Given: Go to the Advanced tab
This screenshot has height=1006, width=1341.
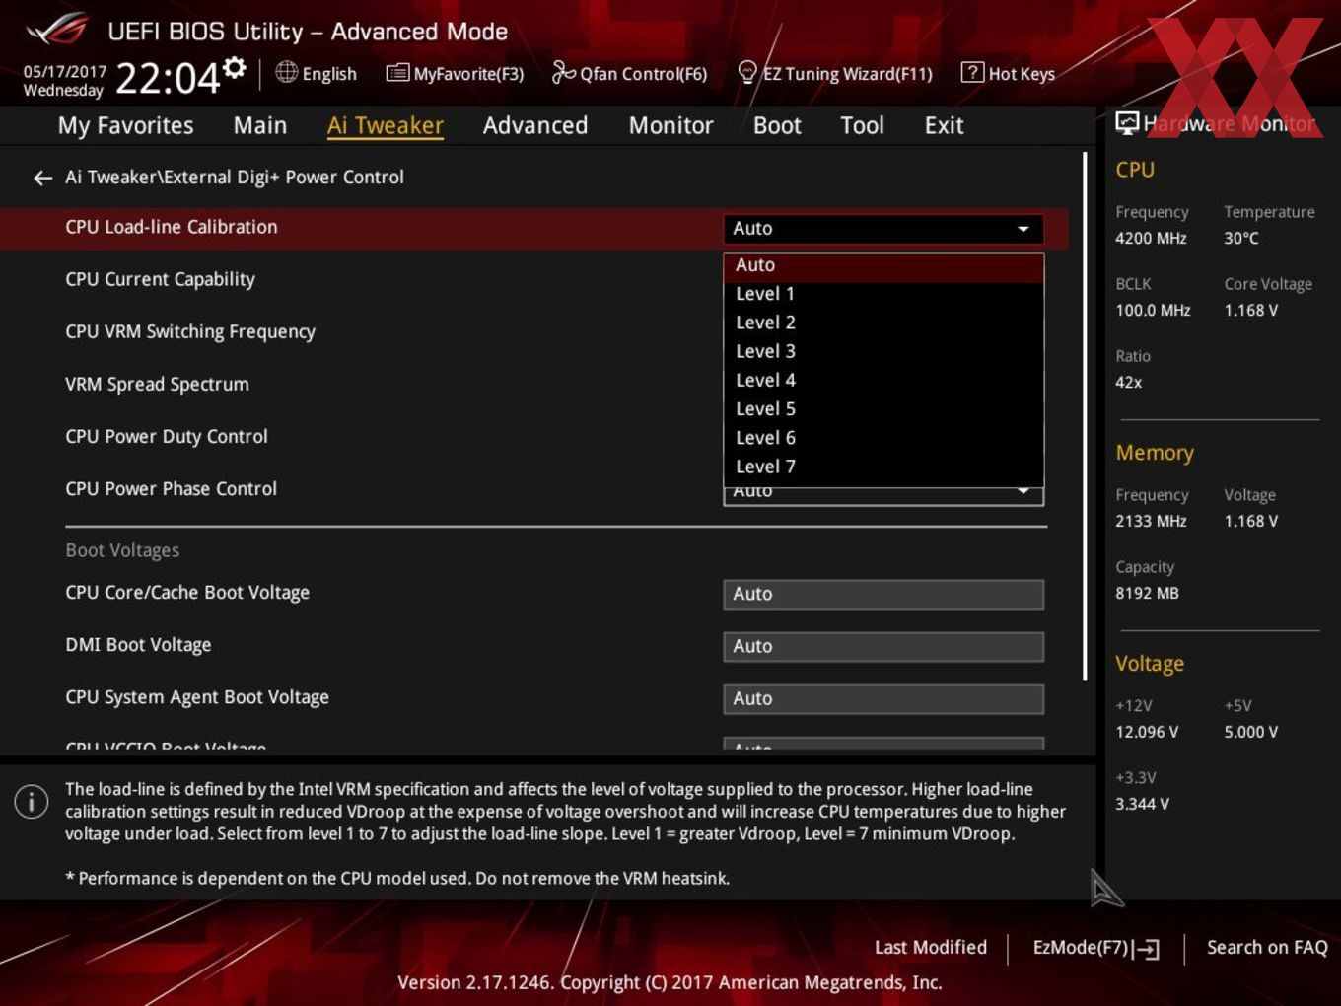Looking at the screenshot, I should tap(535, 125).
